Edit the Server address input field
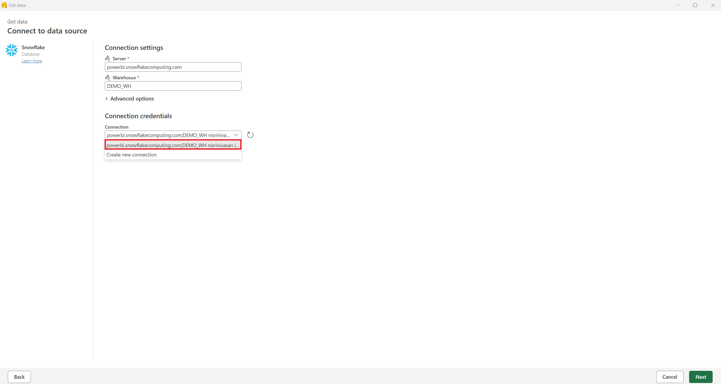This screenshot has height=384, width=721. 173,67
